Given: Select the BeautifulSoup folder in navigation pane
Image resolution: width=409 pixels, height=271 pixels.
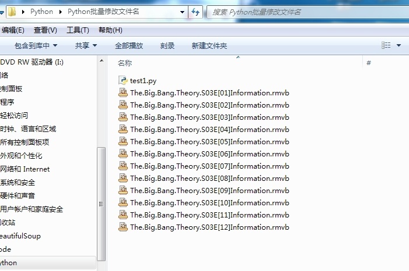Looking at the screenshot, I should click(20, 236).
